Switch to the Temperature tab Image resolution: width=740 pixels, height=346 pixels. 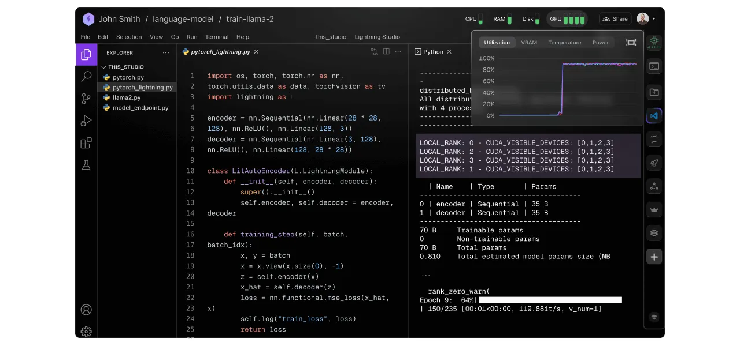tap(565, 43)
